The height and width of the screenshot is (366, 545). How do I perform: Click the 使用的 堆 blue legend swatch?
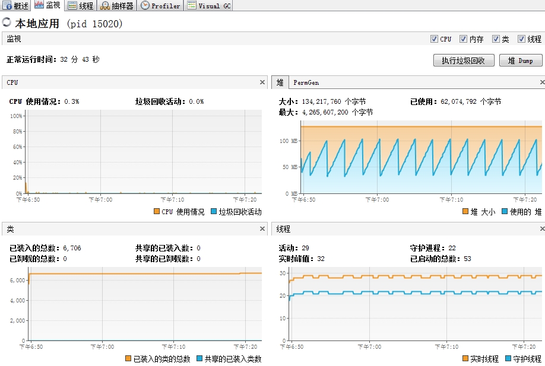pos(505,211)
